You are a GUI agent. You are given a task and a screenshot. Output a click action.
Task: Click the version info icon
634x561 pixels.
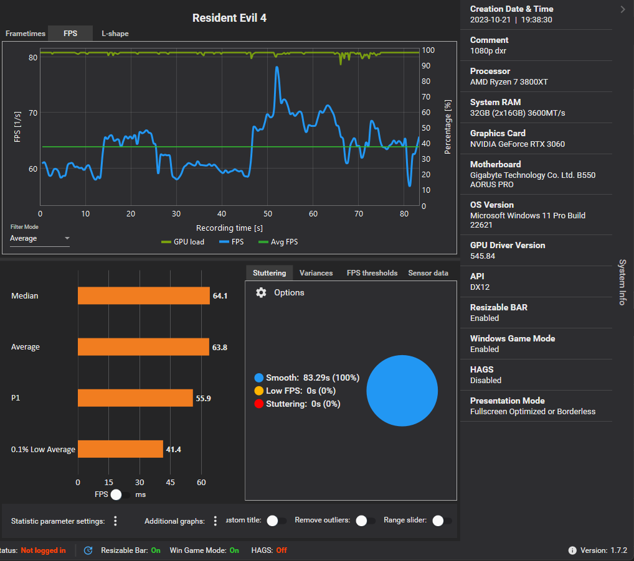[572, 550]
